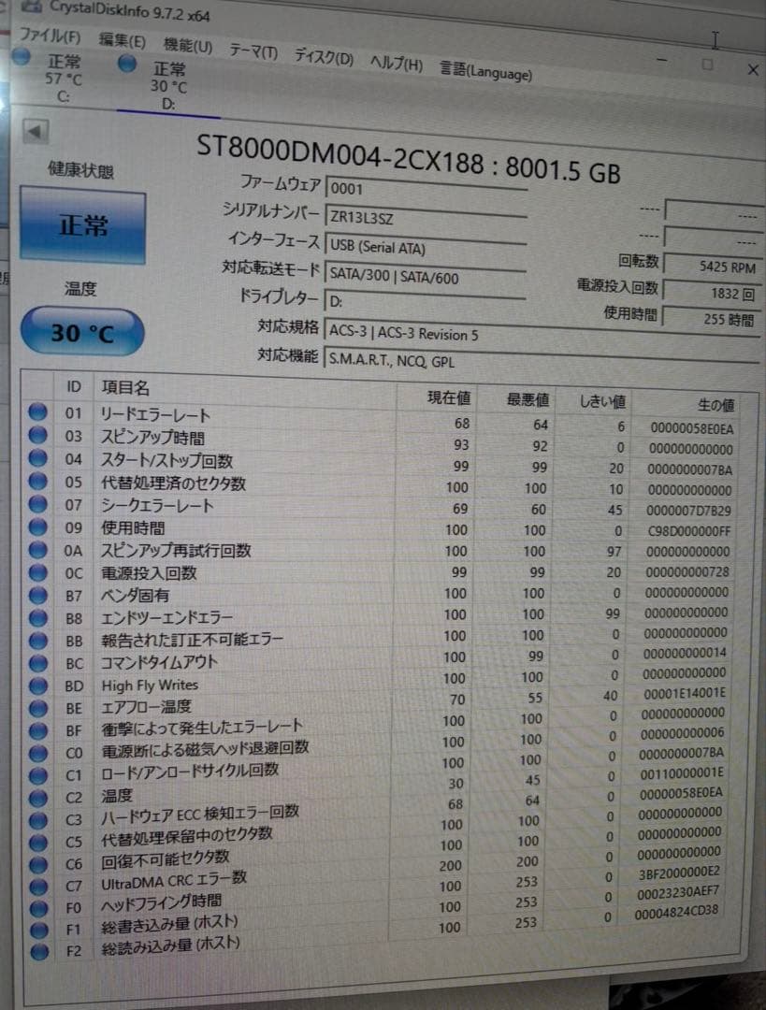Click the blue health circle for drive C:

point(22,58)
